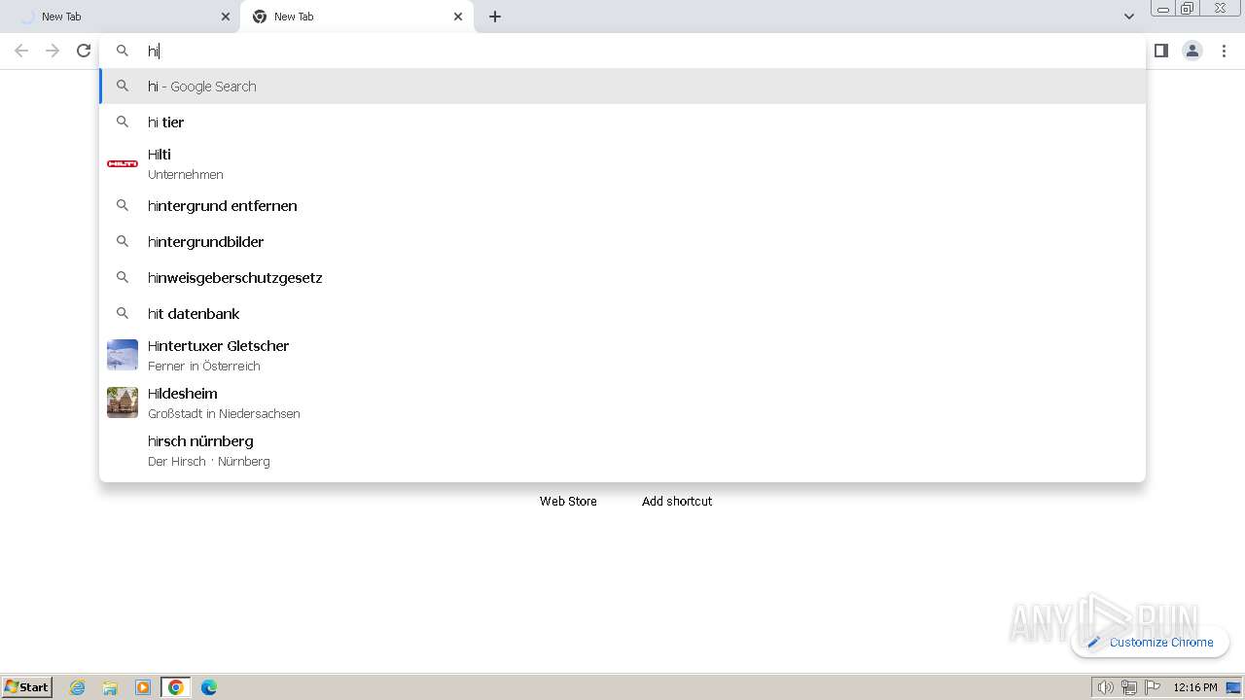Click in the address bar containing 'hi'
The width and height of the screenshot is (1245, 700).
coord(622,51)
